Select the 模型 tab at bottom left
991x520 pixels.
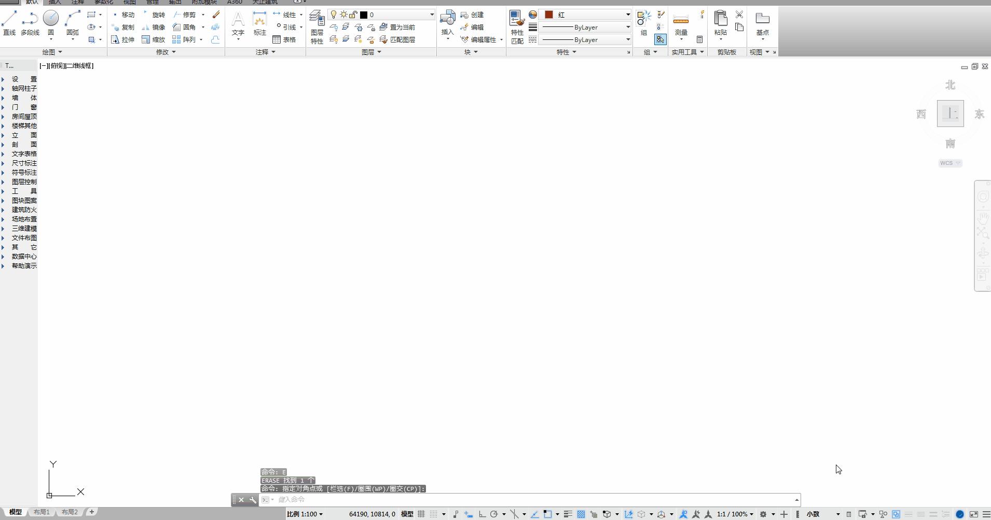click(x=15, y=512)
